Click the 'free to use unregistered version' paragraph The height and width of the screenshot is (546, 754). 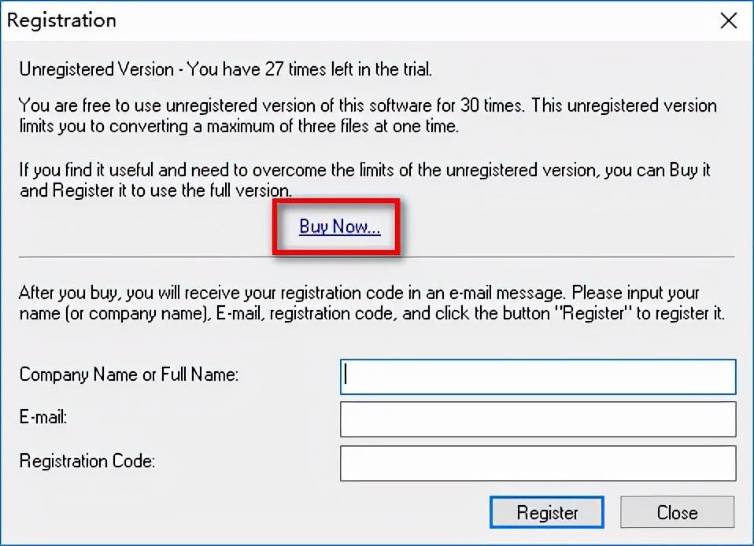tap(368, 116)
